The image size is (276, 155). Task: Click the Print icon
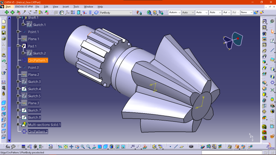[3, 38]
